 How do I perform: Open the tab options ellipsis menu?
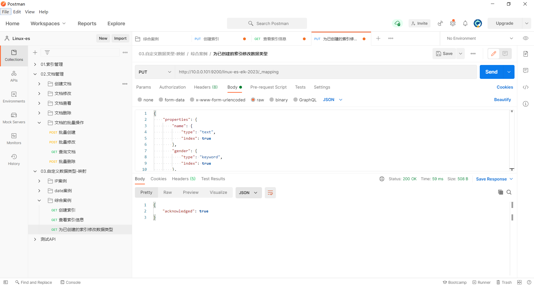tap(391, 38)
